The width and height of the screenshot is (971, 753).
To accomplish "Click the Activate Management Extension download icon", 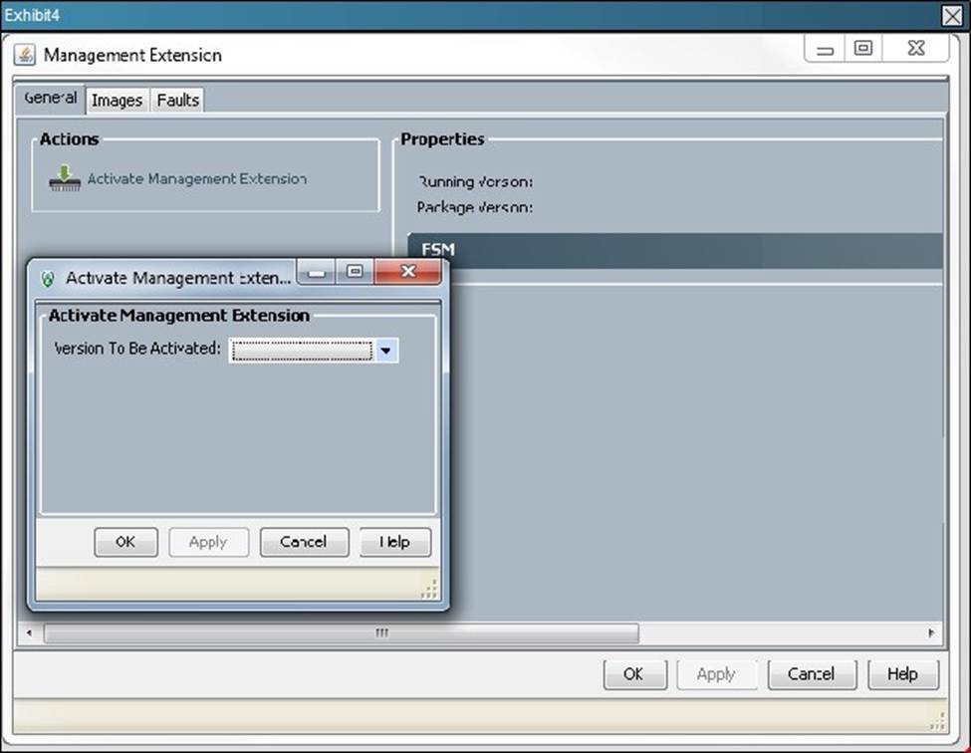I will 65,178.
